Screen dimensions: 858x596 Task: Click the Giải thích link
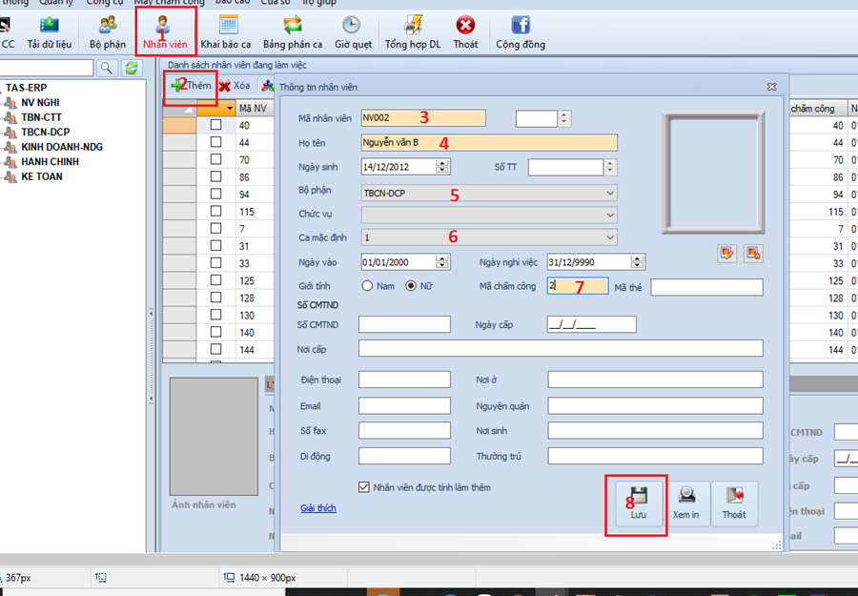317,508
